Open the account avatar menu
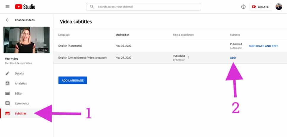This screenshot has height=137, width=287. [x=279, y=7]
